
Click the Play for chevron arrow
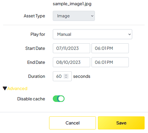[130, 34]
